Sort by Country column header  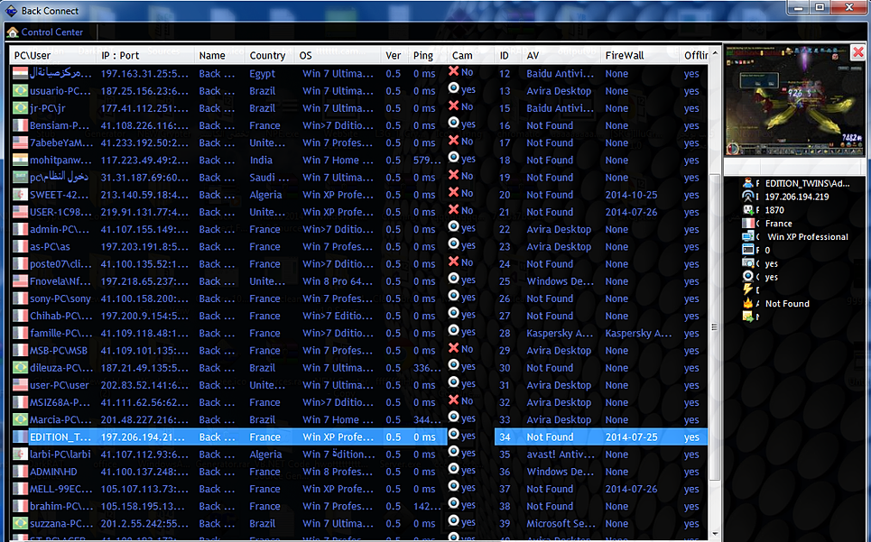[269, 56]
